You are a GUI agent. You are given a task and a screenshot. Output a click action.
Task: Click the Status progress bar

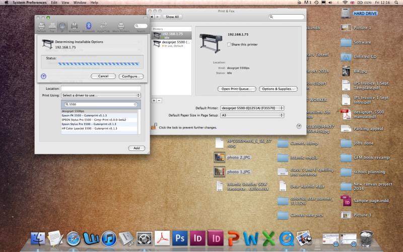coord(98,64)
